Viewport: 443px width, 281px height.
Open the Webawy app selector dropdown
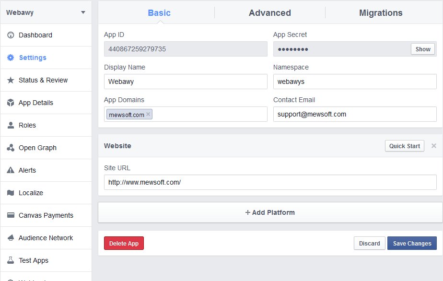pos(46,12)
